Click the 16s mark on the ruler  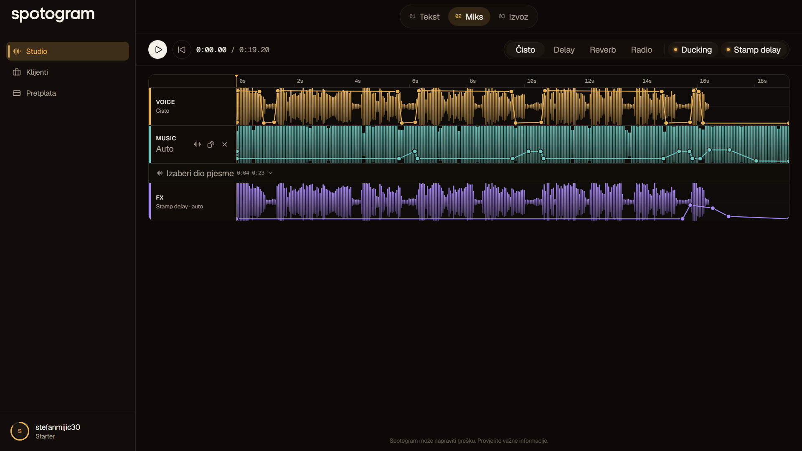pyautogui.click(x=705, y=81)
